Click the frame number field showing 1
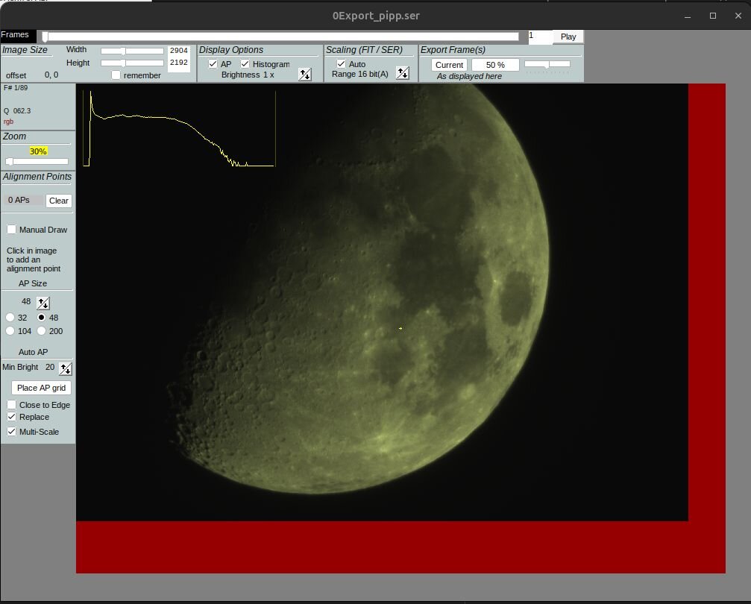Viewport: 751px width, 604px height. [540, 36]
